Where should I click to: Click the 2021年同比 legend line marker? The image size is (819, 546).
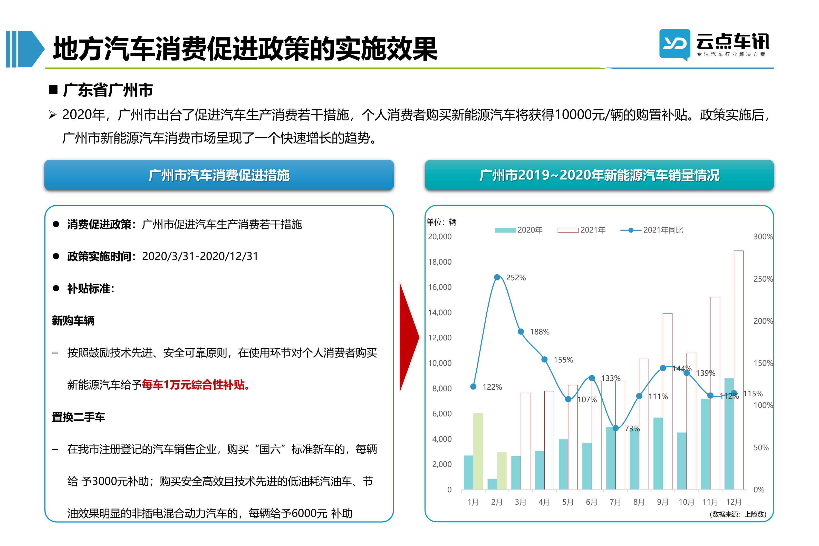631,230
